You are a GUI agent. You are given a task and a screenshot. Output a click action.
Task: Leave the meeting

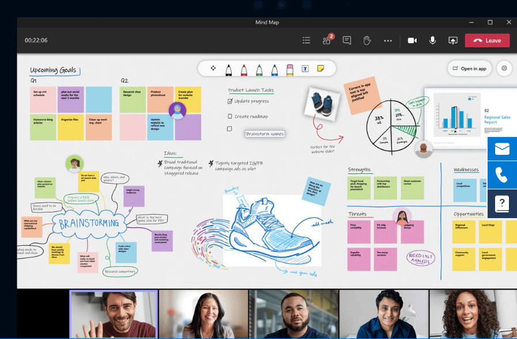(x=488, y=40)
